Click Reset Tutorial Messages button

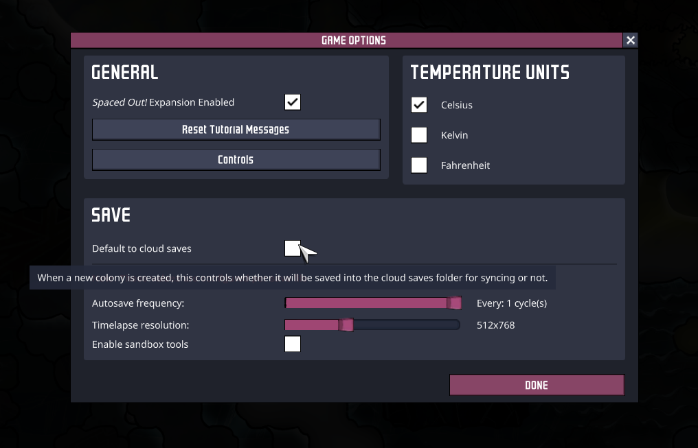pyautogui.click(x=236, y=129)
